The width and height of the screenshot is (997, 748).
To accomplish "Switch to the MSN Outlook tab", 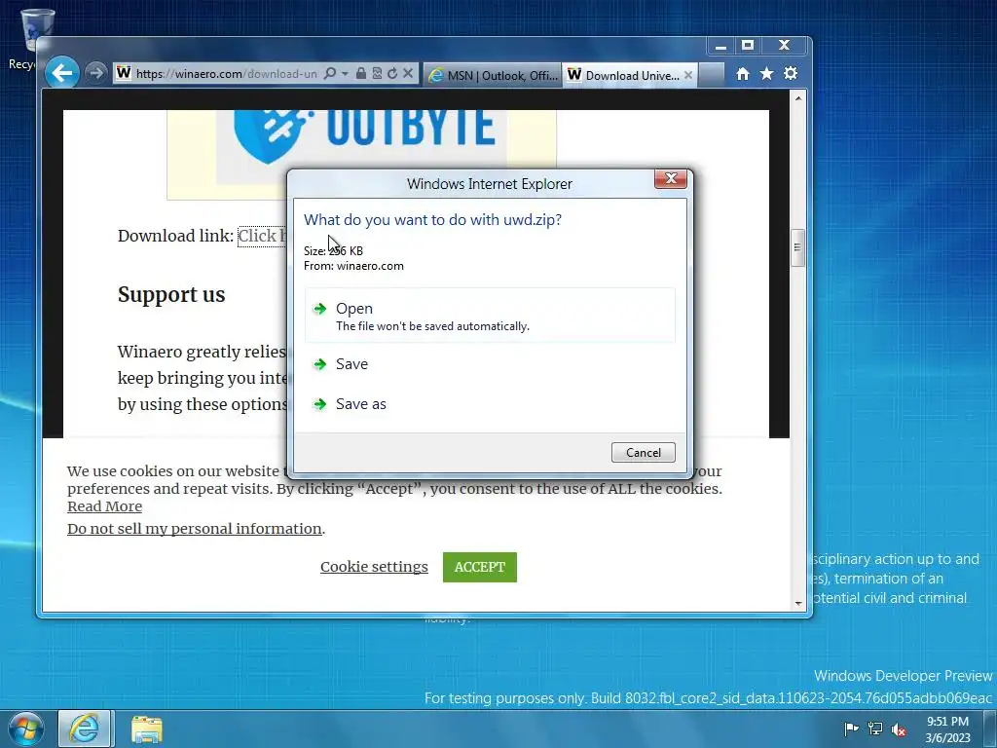I will pyautogui.click(x=493, y=75).
